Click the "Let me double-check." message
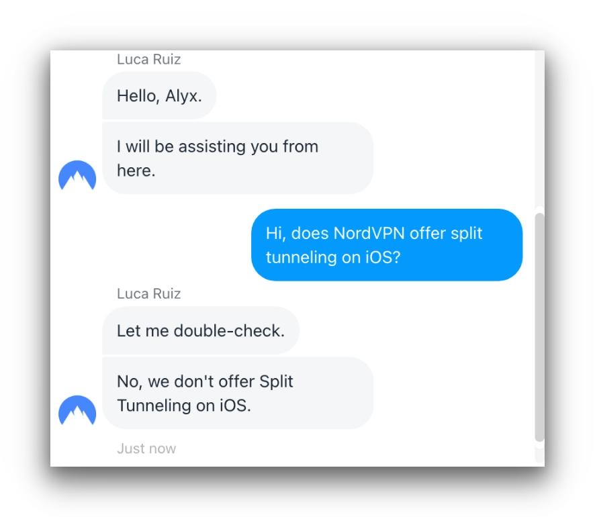 click(201, 330)
